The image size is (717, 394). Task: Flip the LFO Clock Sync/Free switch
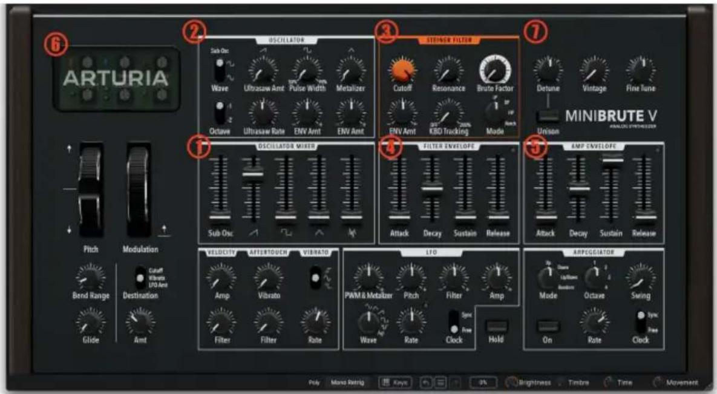[454, 322]
